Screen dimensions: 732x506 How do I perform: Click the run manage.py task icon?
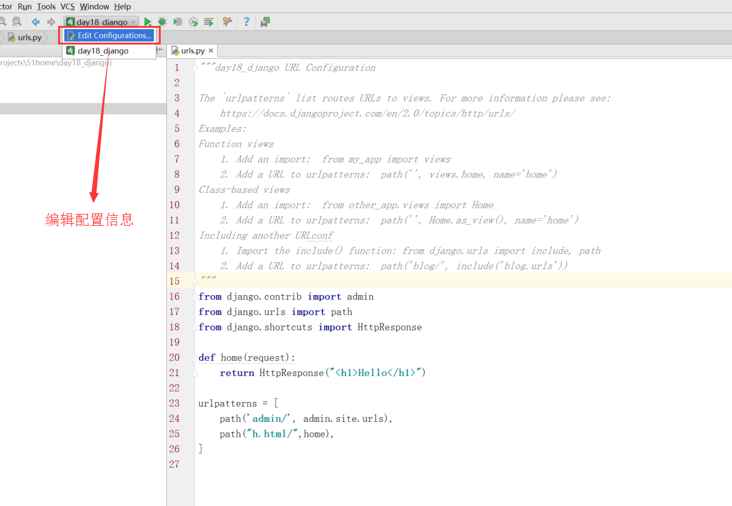tap(209, 22)
